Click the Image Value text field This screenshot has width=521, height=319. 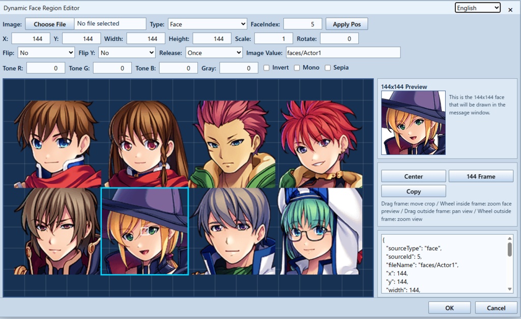343,53
